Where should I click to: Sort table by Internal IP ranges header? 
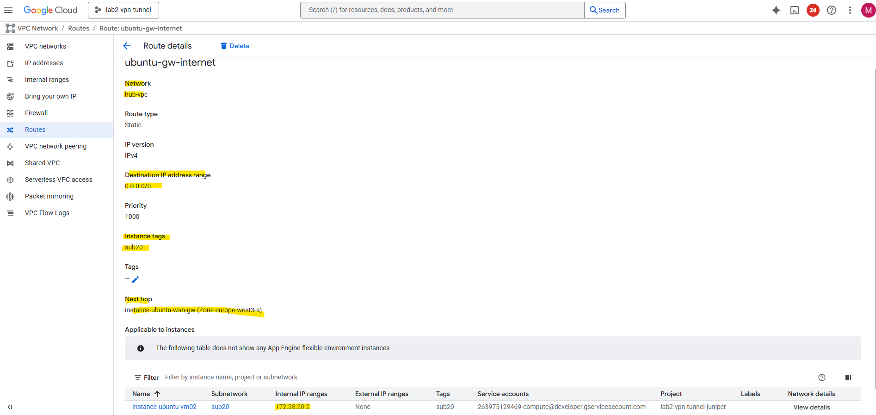coord(301,394)
